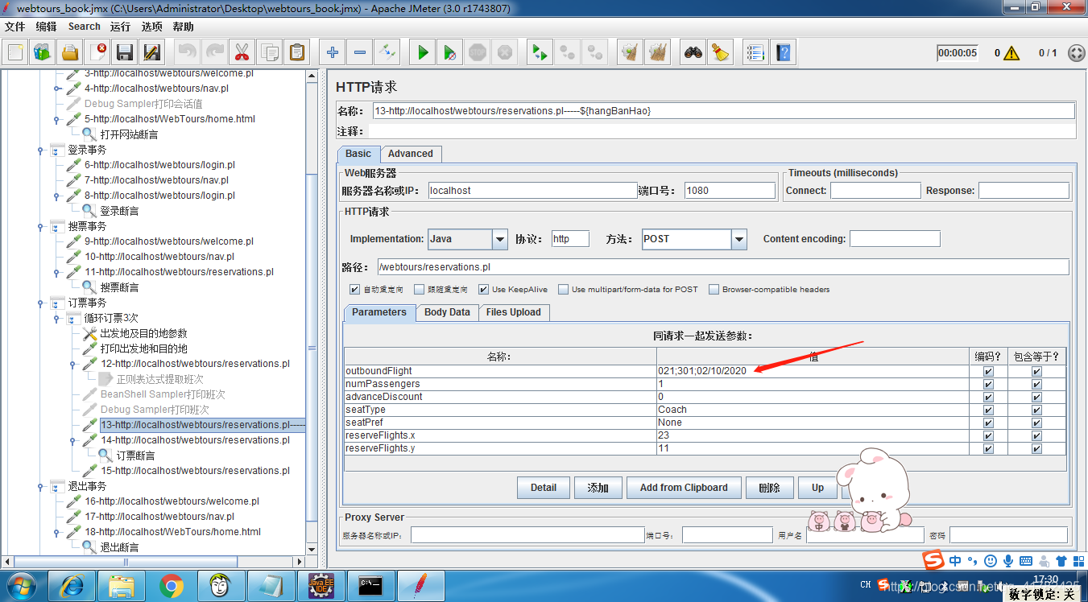Image resolution: width=1088 pixels, height=602 pixels.
Task: Expand all tree nodes with plus icon
Action: click(x=333, y=53)
